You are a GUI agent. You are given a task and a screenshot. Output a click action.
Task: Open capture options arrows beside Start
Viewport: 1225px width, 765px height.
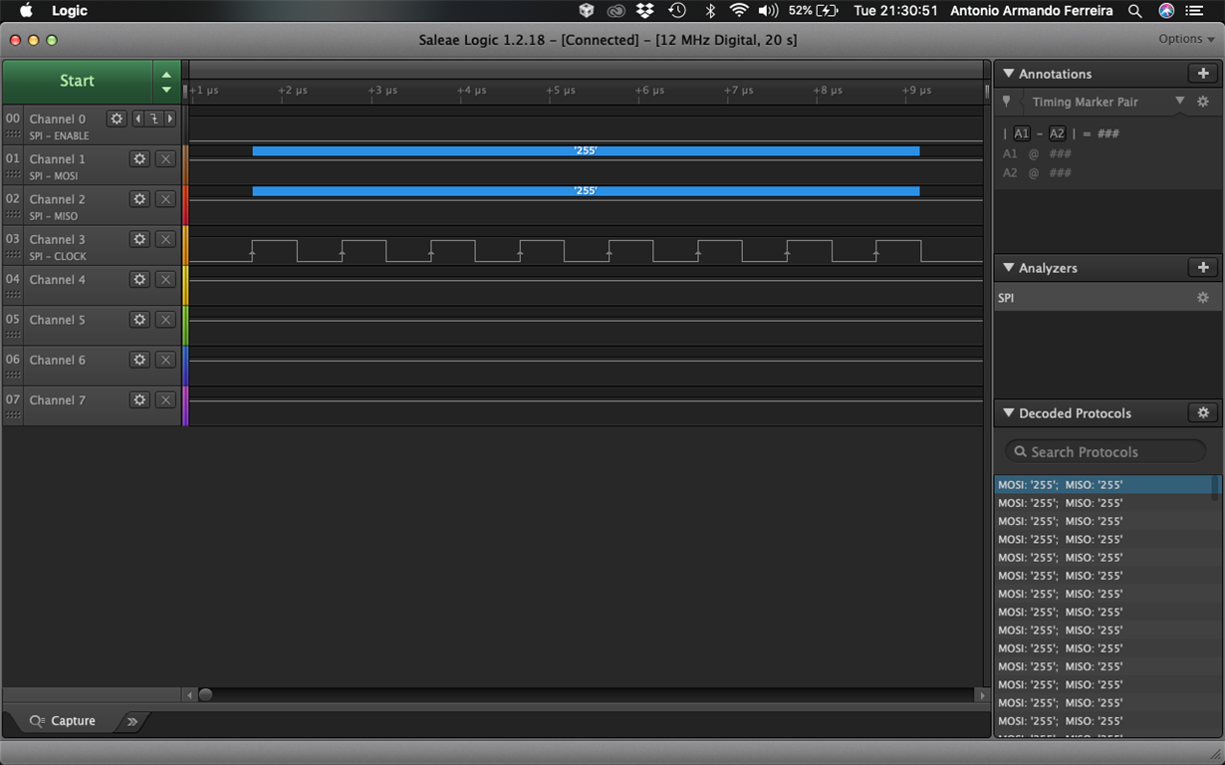[166, 81]
